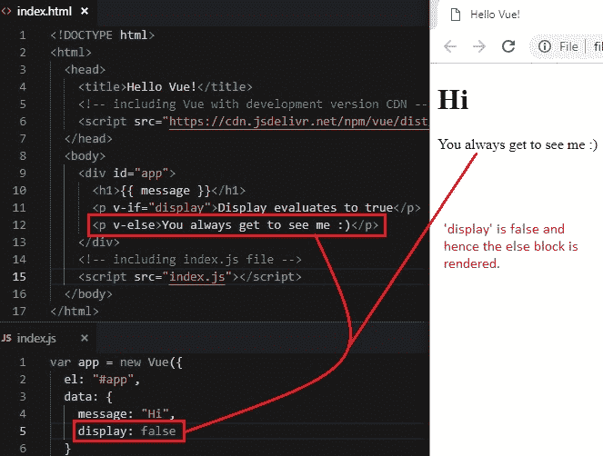Click the el: "#app" line in index.js
Screen dimensions: 603x456
coord(102,380)
